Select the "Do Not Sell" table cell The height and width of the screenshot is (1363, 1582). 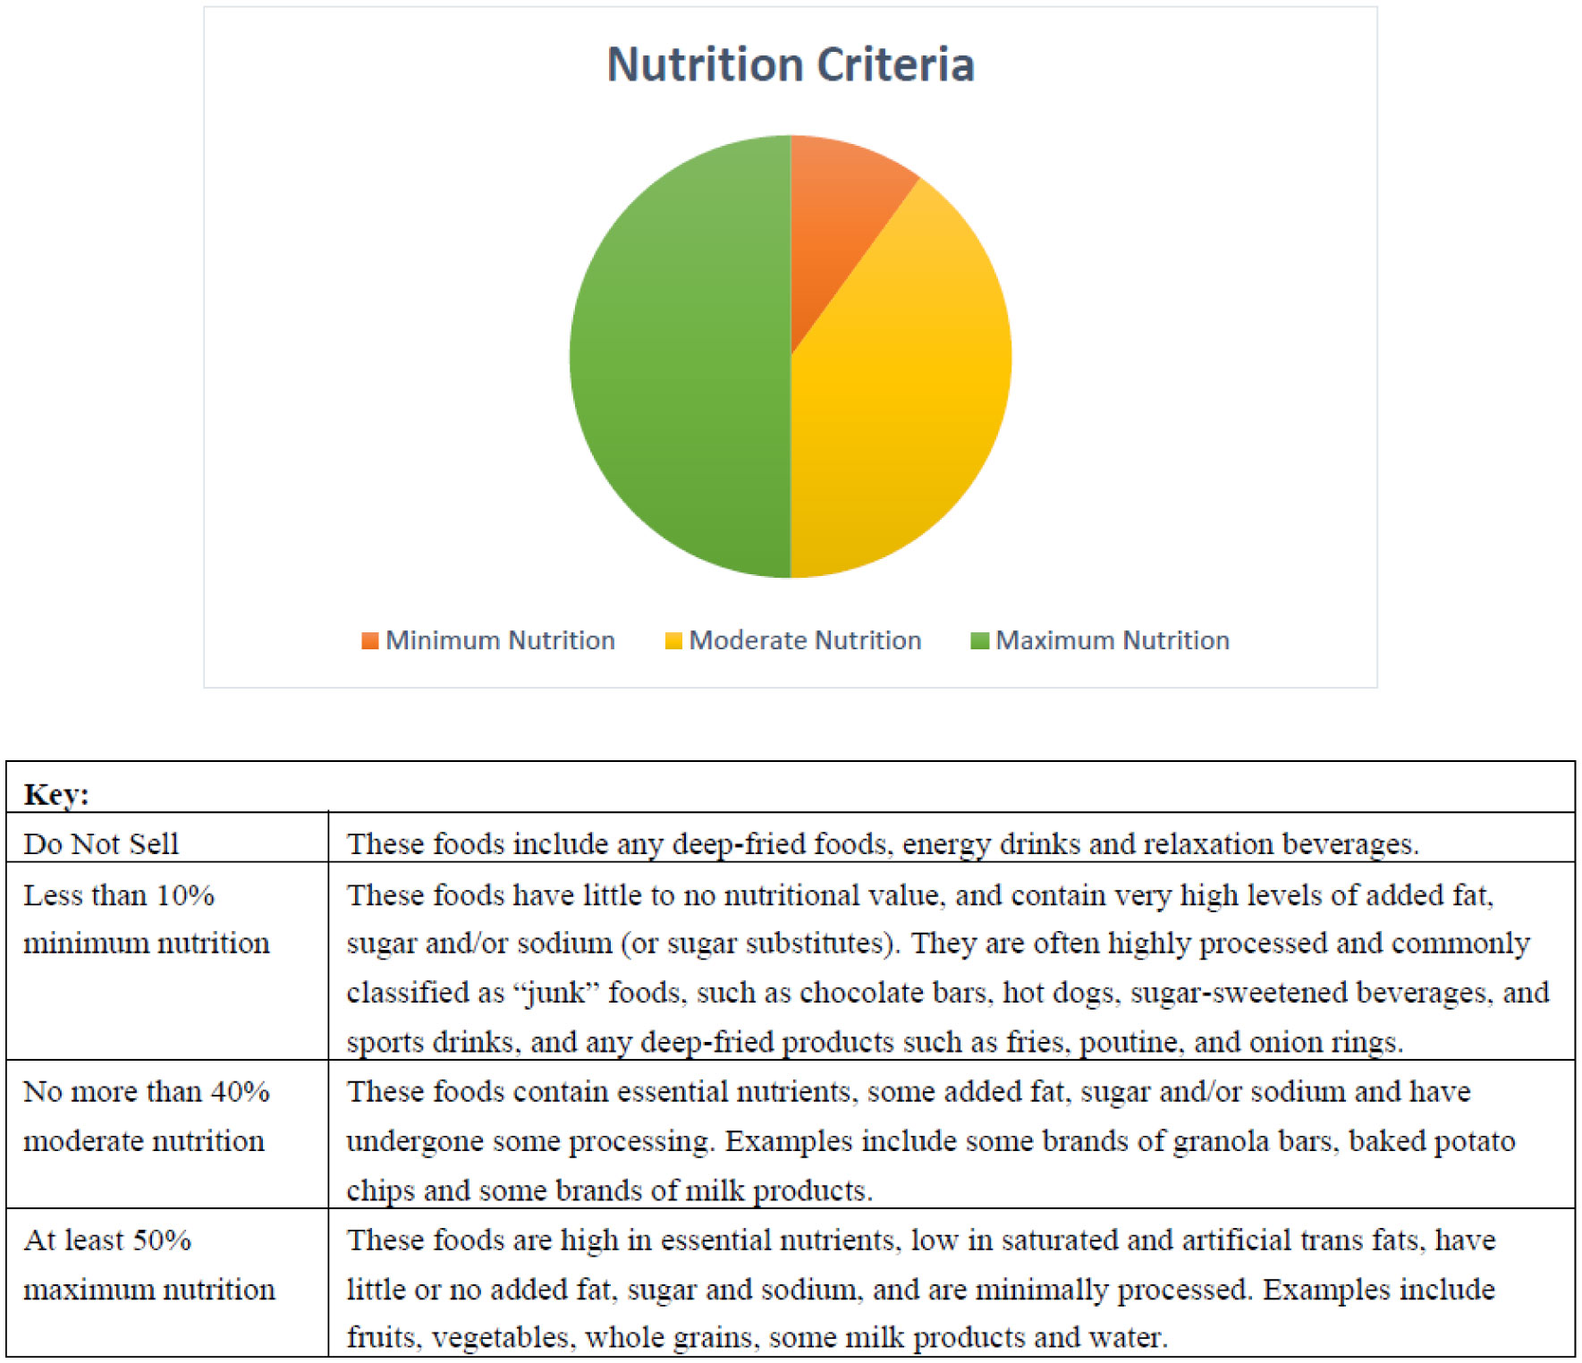coord(101,843)
